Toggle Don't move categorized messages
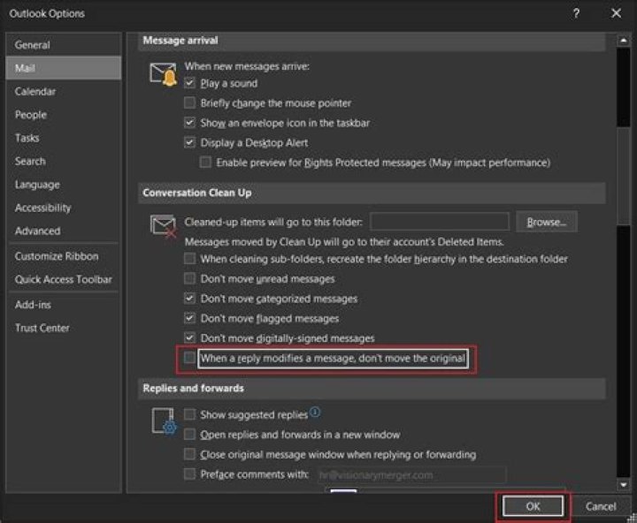This screenshot has width=637, height=523. [189, 299]
